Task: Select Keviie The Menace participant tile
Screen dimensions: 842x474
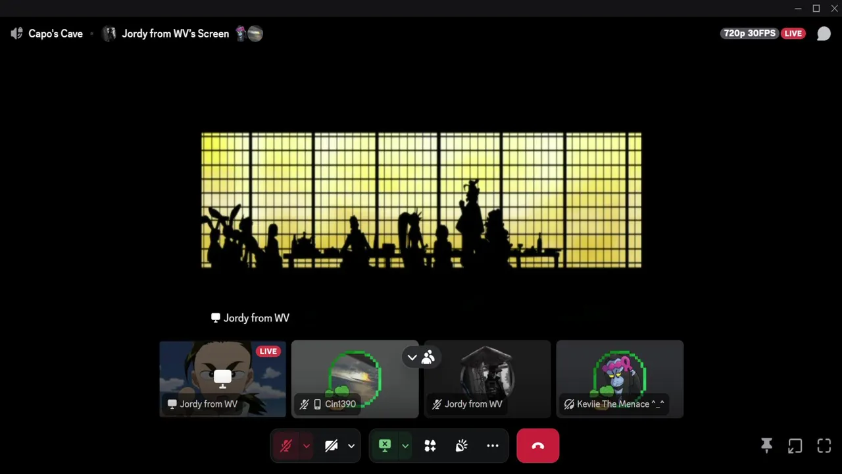Action: [x=620, y=379]
